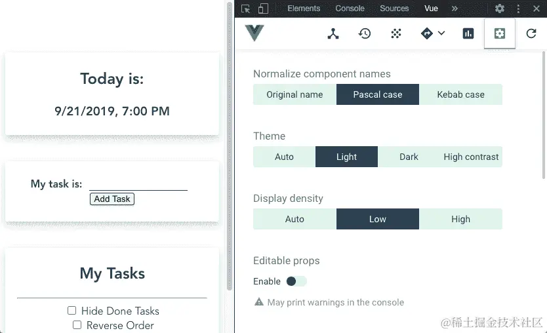547x333 pixels.
Task: Click the Add Task button
Action: click(112, 199)
